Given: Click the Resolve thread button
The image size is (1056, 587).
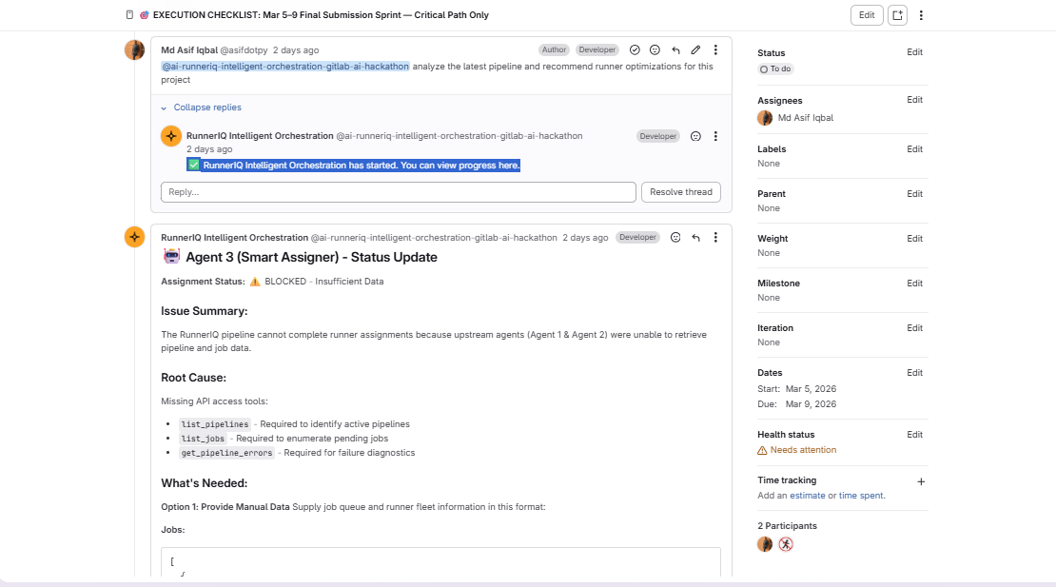Looking at the screenshot, I should click(x=681, y=192).
